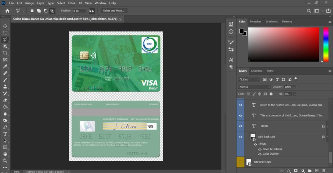Click the Search icon at top right
Image resolution: width=333 pixels, height=173 pixels.
click(x=309, y=11)
